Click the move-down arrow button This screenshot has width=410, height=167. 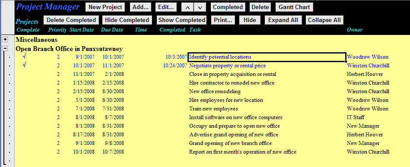(x=200, y=7)
